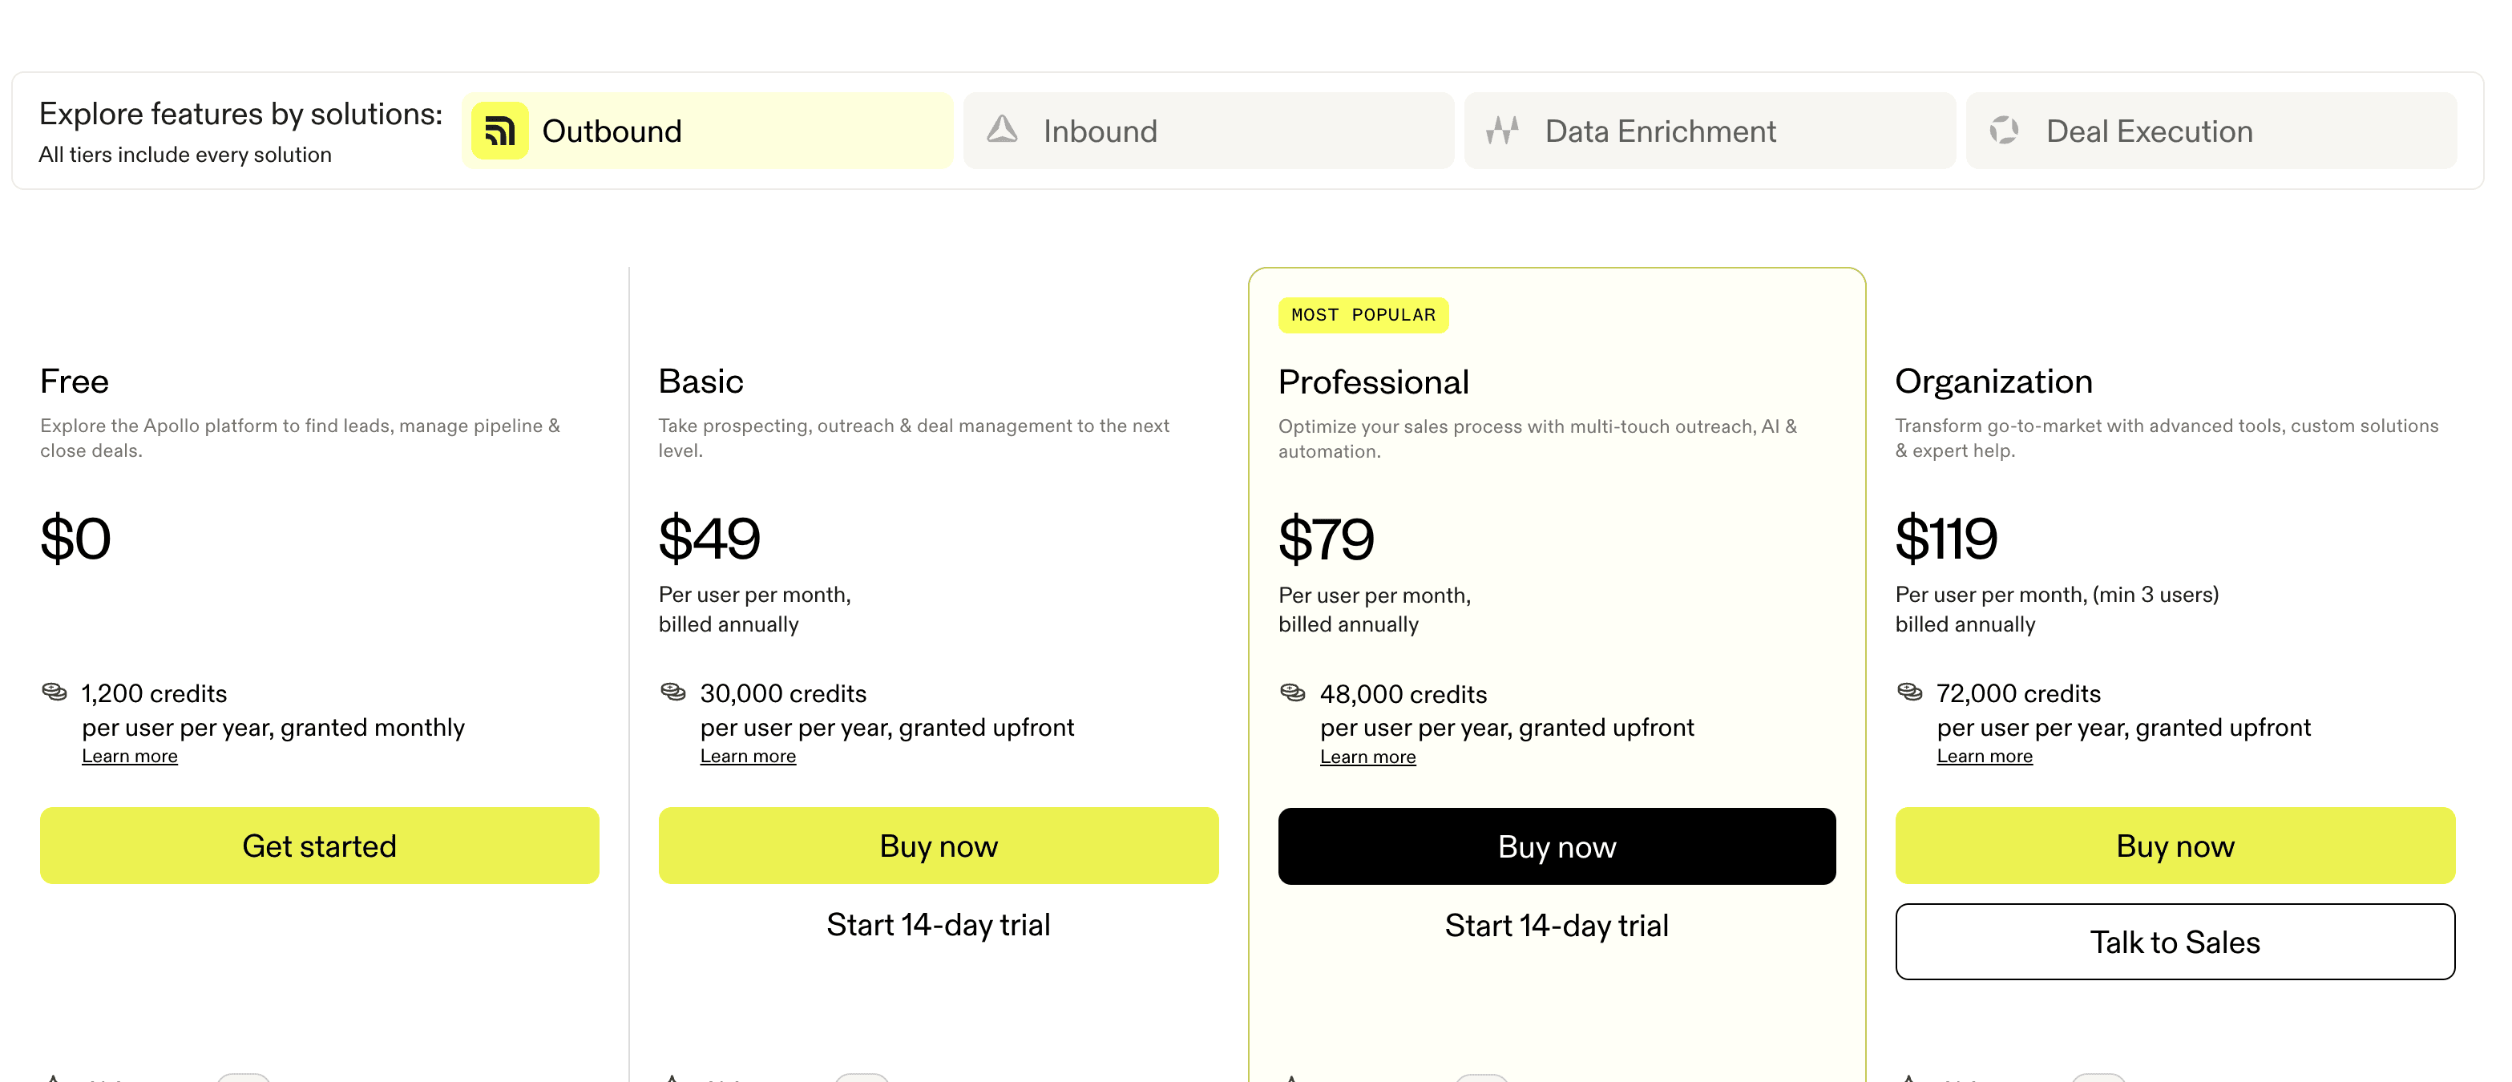Buy the Organization plan now

(x=2175, y=845)
